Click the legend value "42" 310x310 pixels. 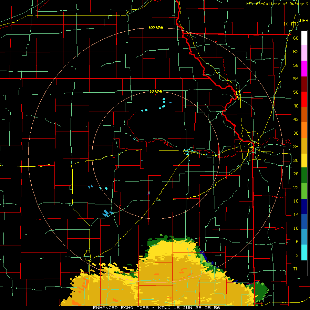[296, 120]
